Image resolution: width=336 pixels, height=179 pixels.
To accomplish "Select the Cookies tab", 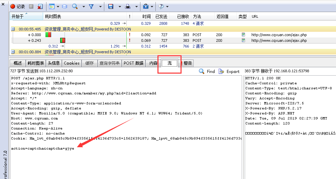I will click(72, 63).
